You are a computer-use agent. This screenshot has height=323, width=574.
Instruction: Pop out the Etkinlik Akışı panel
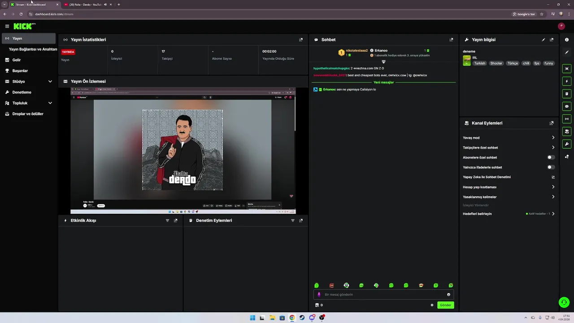[x=176, y=220]
